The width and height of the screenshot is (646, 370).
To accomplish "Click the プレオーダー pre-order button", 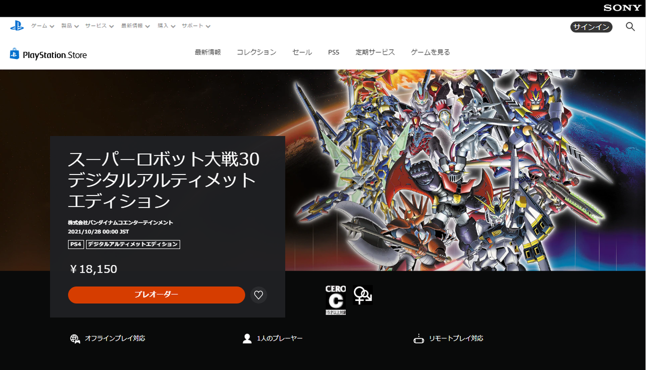I will (x=156, y=295).
